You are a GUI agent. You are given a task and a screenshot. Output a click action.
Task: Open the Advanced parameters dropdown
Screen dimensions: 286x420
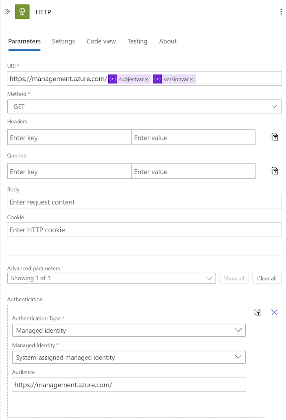pyautogui.click(x=111, y=278)
